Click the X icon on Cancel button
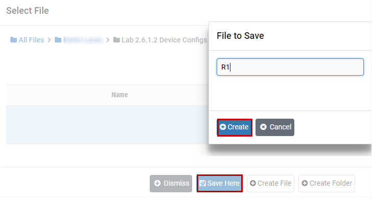Screen dimensions: 372x200 (263, 127)
